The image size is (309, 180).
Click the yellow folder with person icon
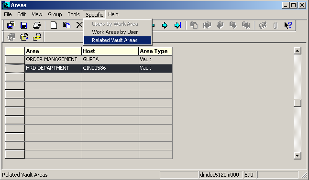pos(24,37)
